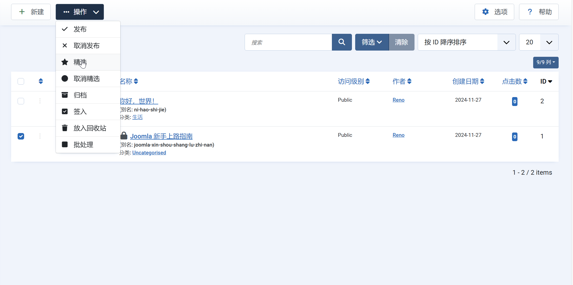Click the drag handle of first article row
The height and width of the screenshot is (285, 573).
click(x=40, y=101)
